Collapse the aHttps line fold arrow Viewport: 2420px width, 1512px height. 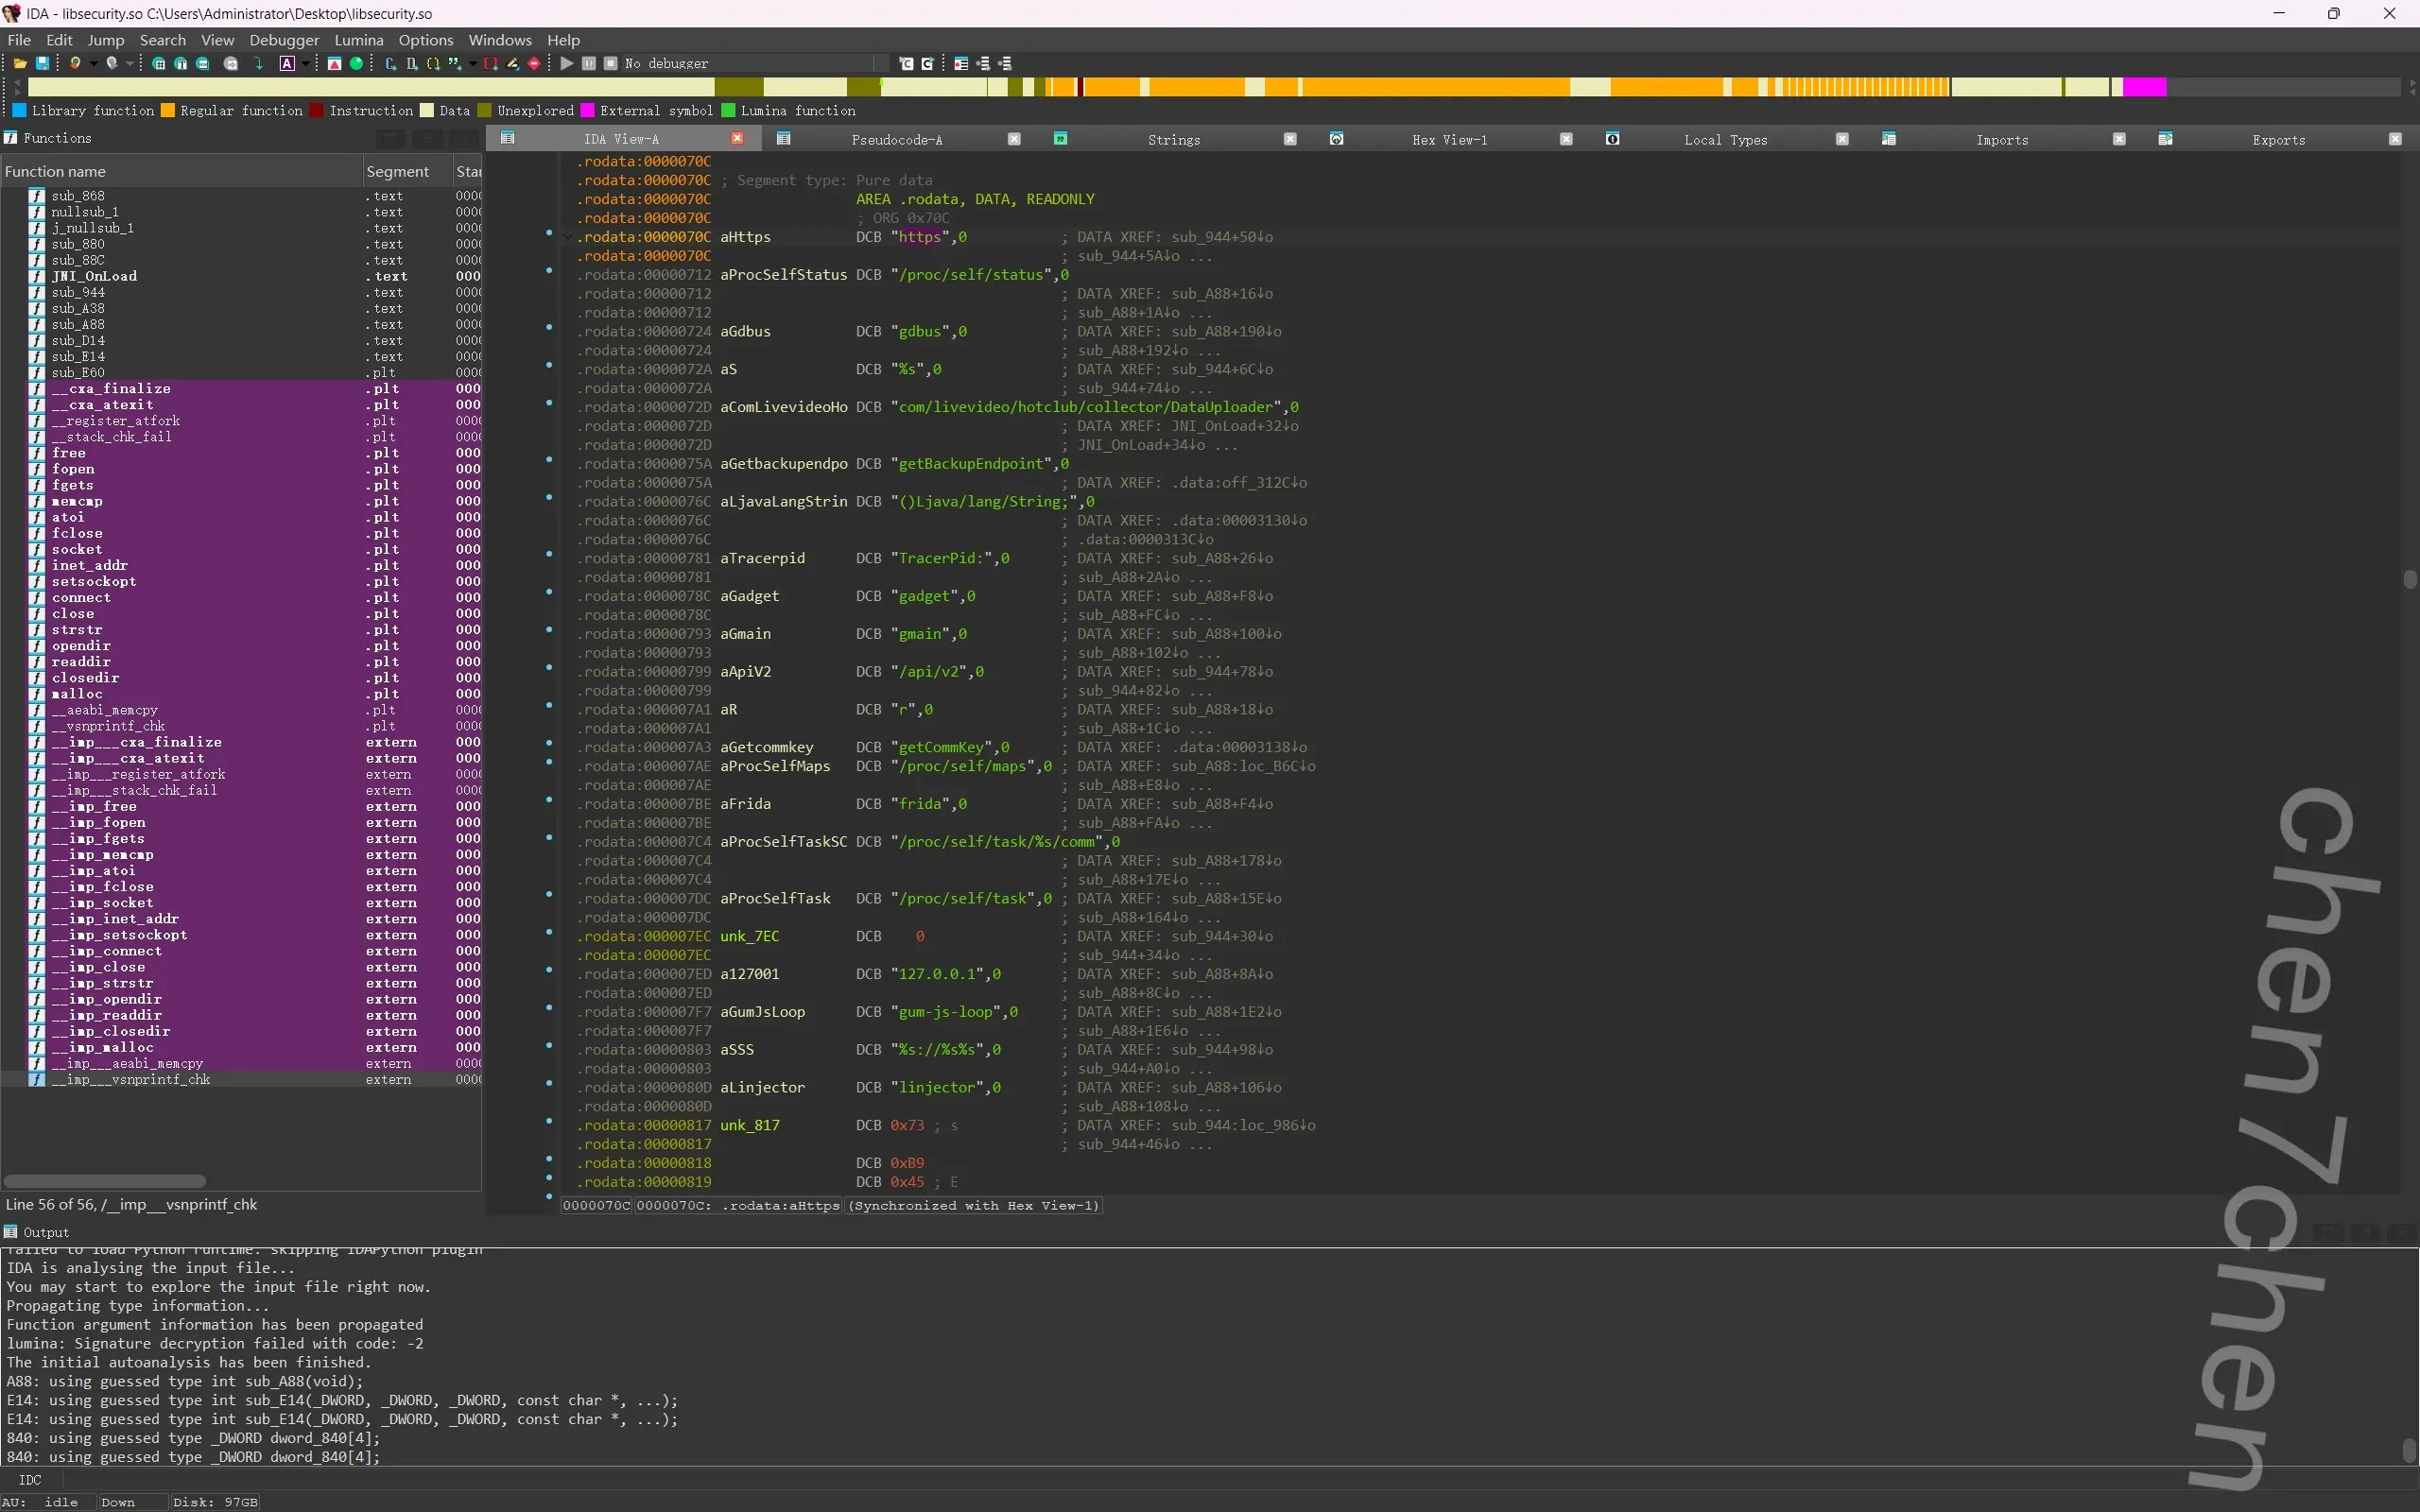pos(568,237)
